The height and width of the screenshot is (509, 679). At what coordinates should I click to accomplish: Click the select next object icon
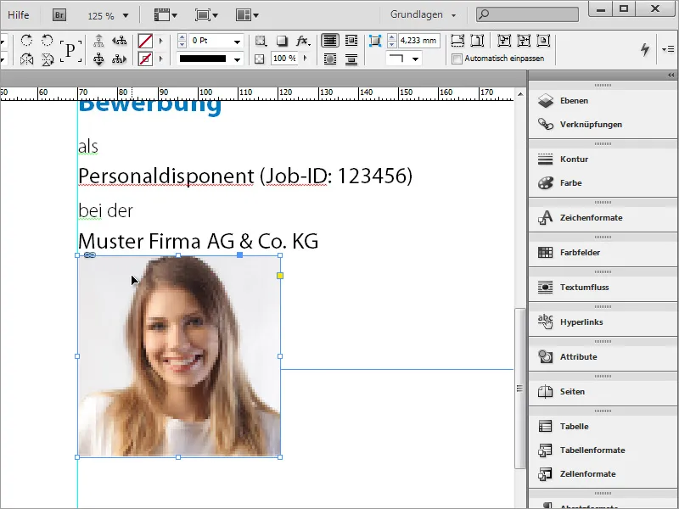coord(119,59)
